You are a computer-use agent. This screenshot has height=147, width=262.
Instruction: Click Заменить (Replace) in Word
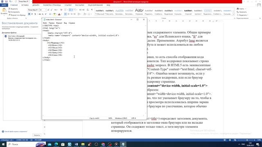coord(242,12)
